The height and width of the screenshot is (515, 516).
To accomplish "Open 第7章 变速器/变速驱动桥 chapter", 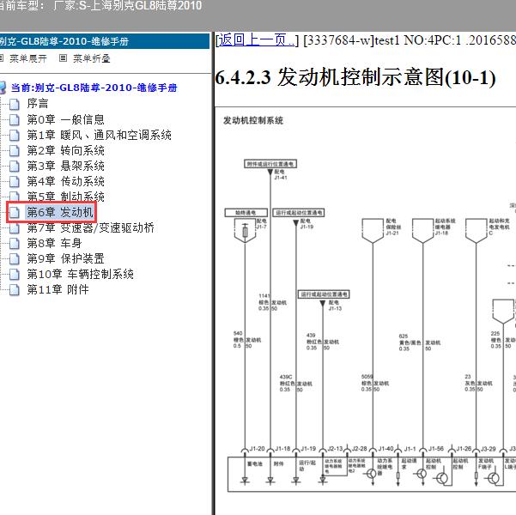I will (90, 227).
